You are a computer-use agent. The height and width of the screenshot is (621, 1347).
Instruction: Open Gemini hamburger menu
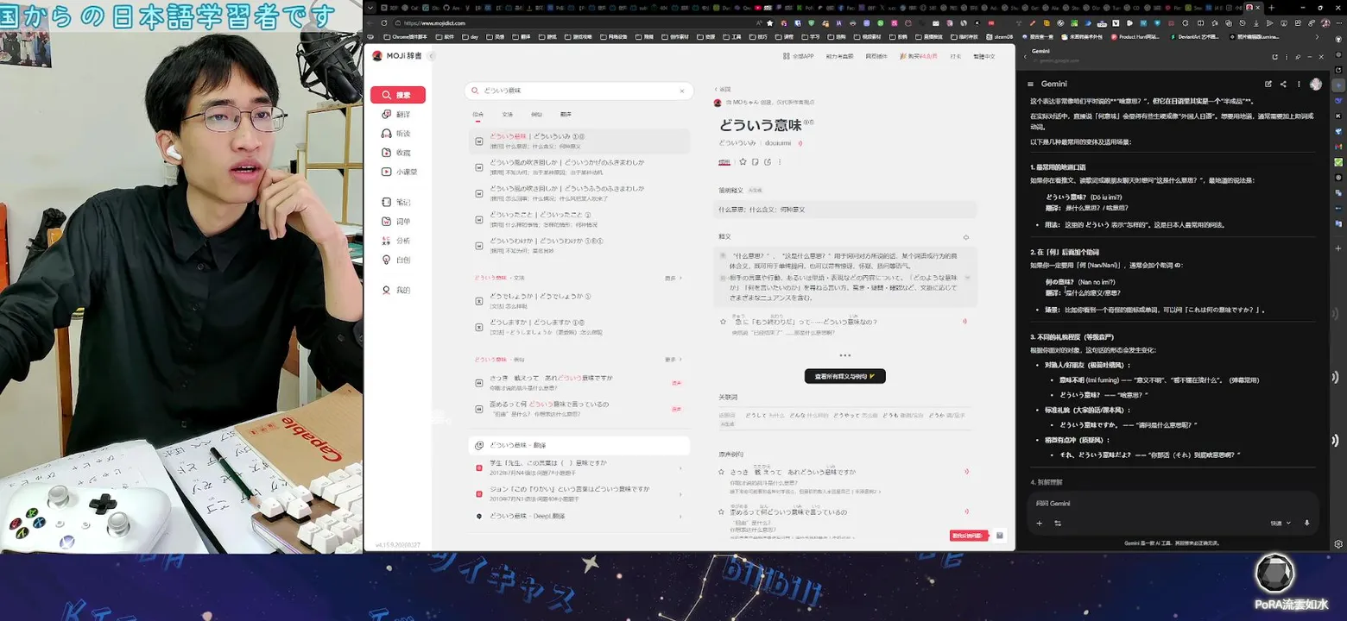(x=1030, y=84)
